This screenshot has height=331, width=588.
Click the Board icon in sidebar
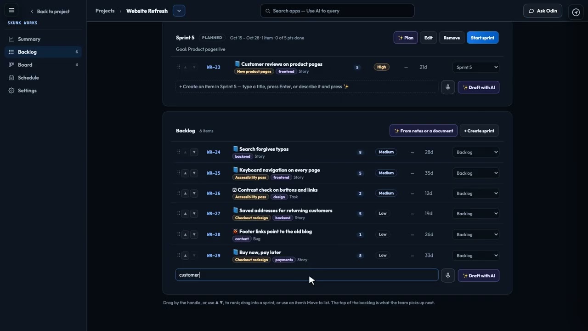click(x=11, y=65)
